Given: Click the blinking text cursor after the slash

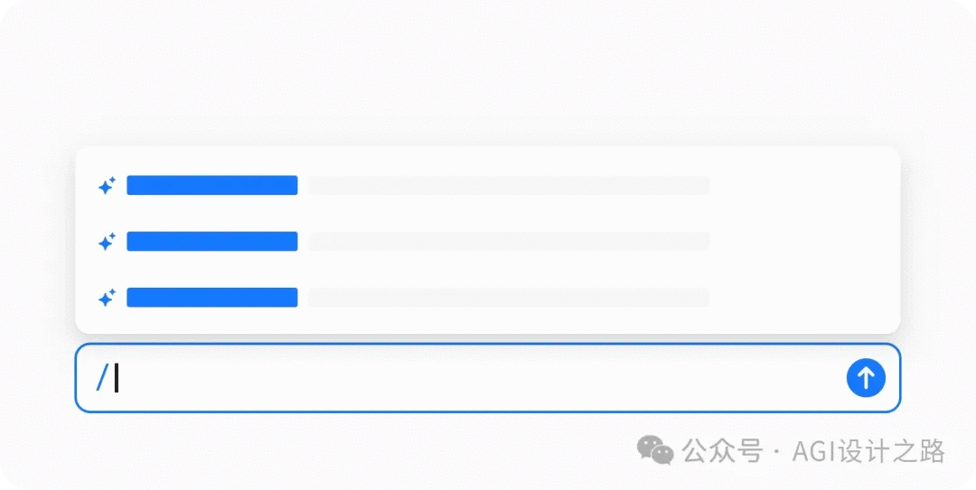Looking at the screenshot, I should tap(117, 377).
